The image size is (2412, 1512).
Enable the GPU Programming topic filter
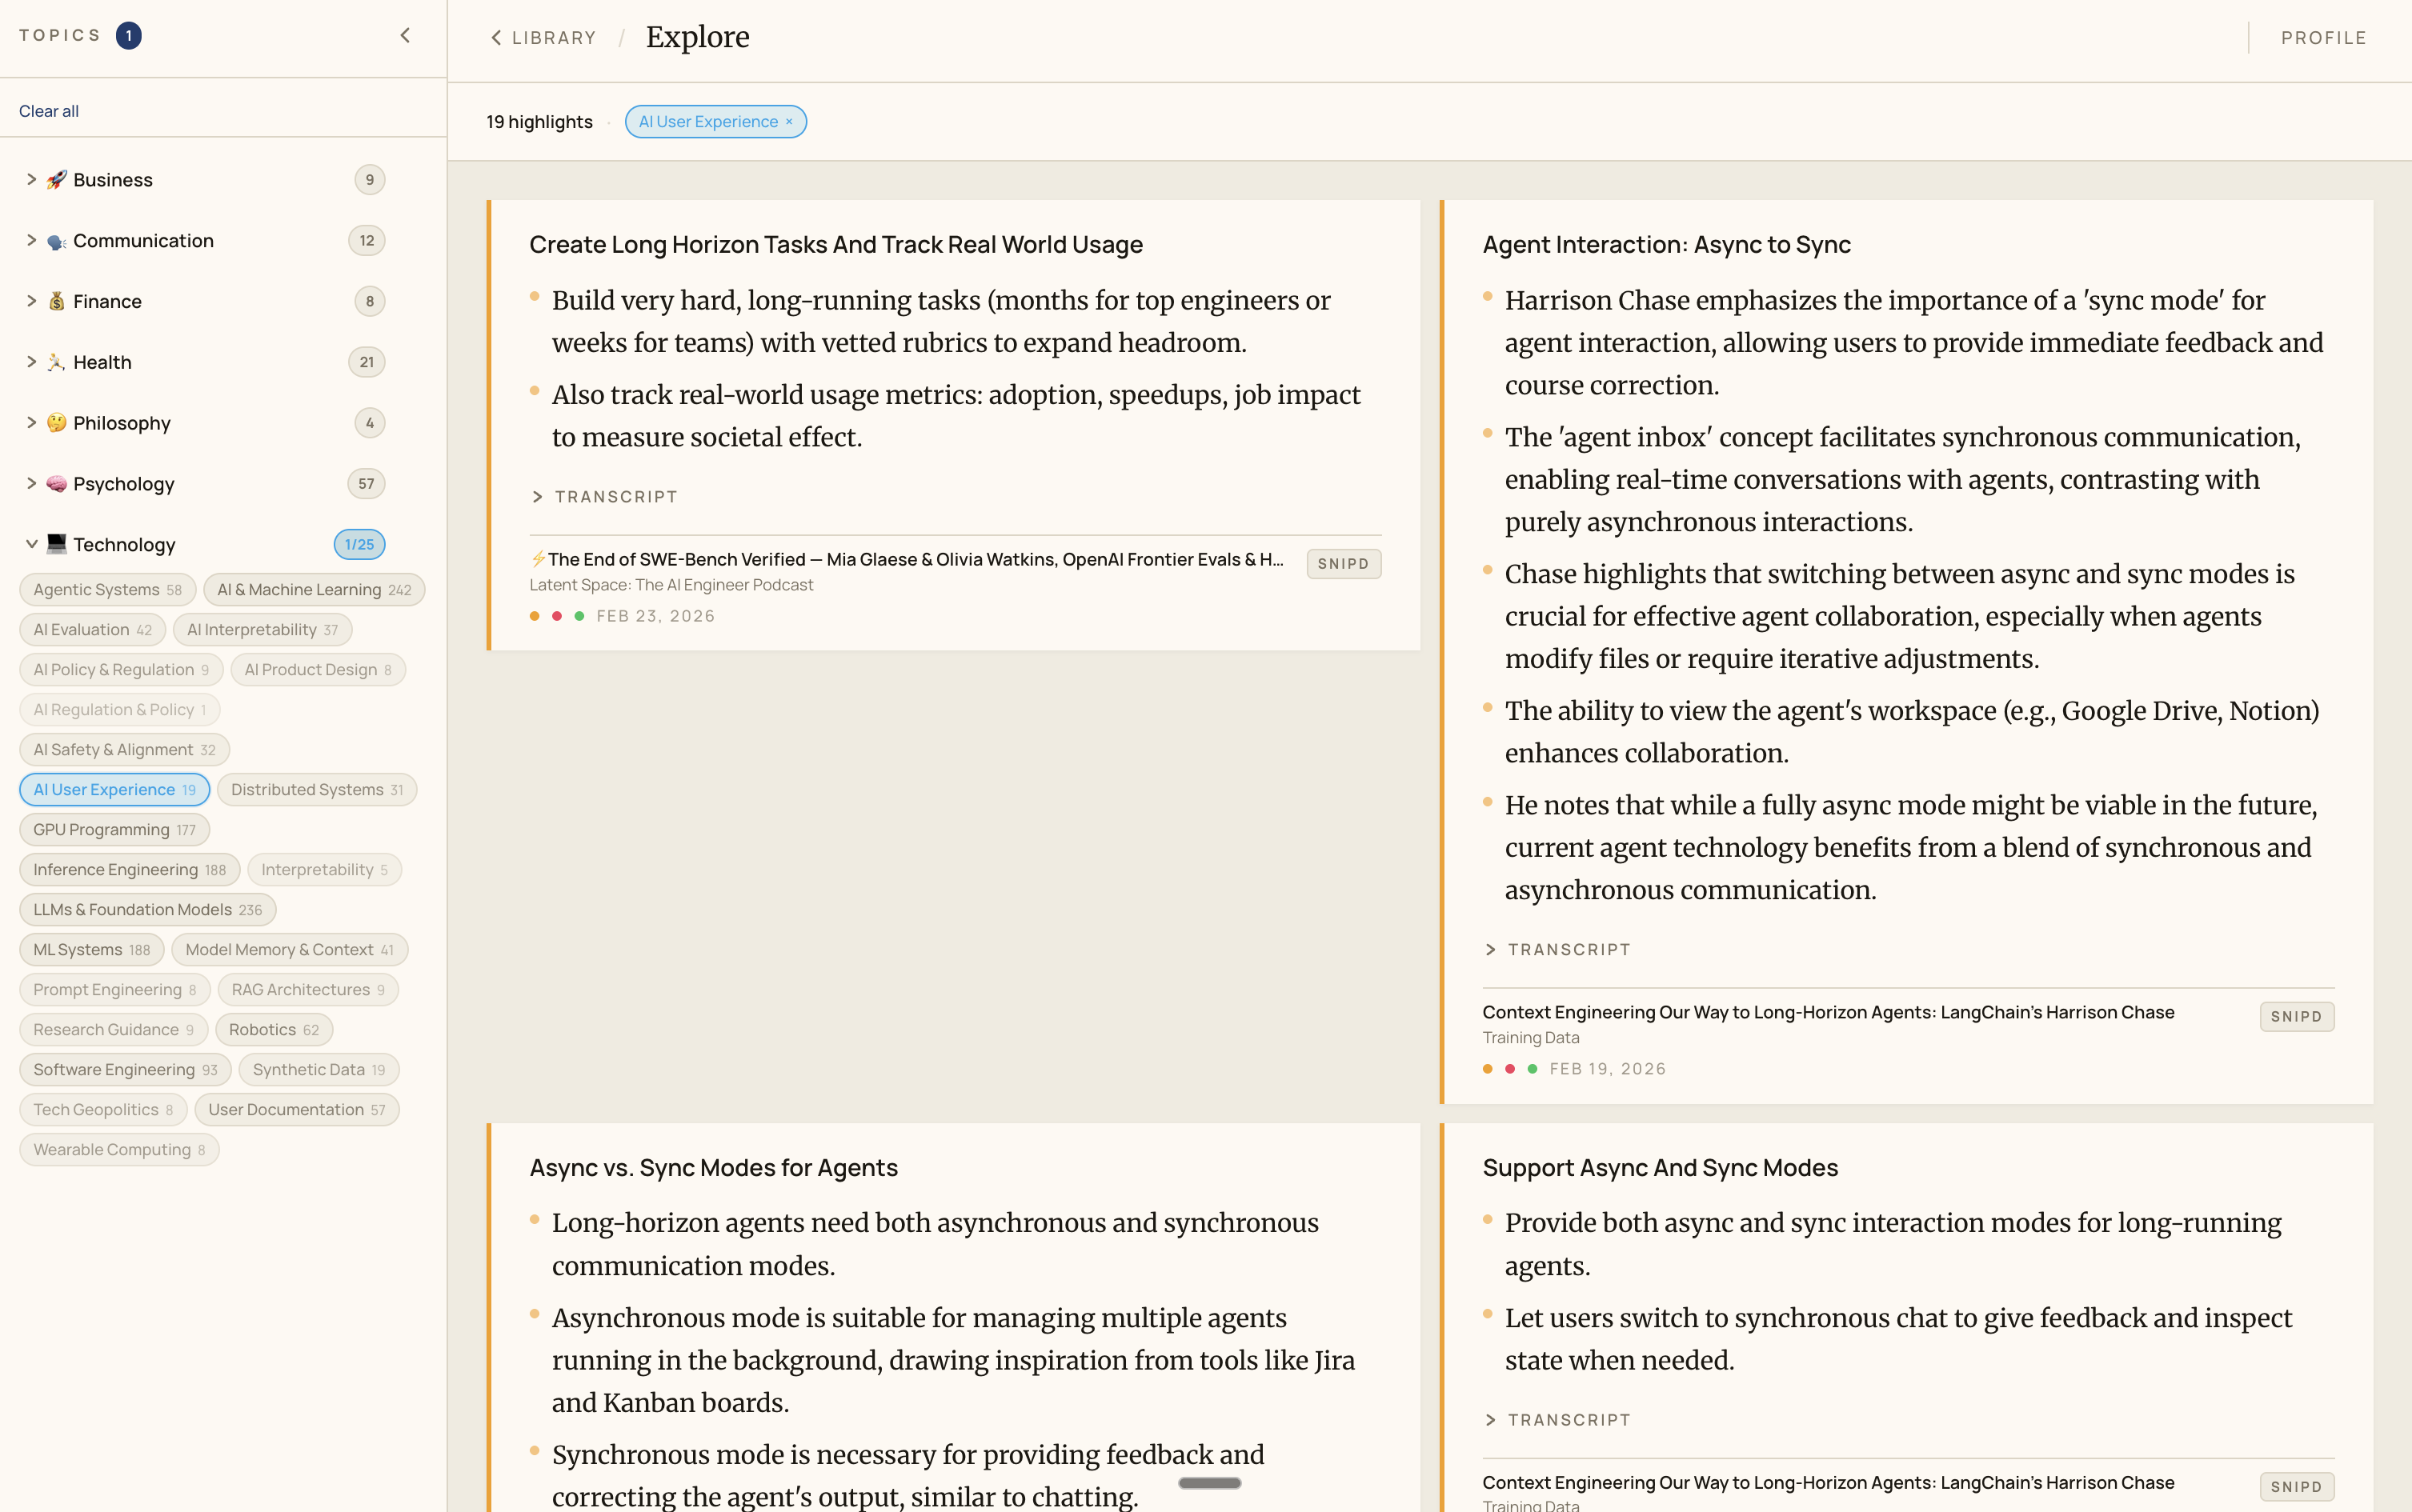click(x=114, y=829)
